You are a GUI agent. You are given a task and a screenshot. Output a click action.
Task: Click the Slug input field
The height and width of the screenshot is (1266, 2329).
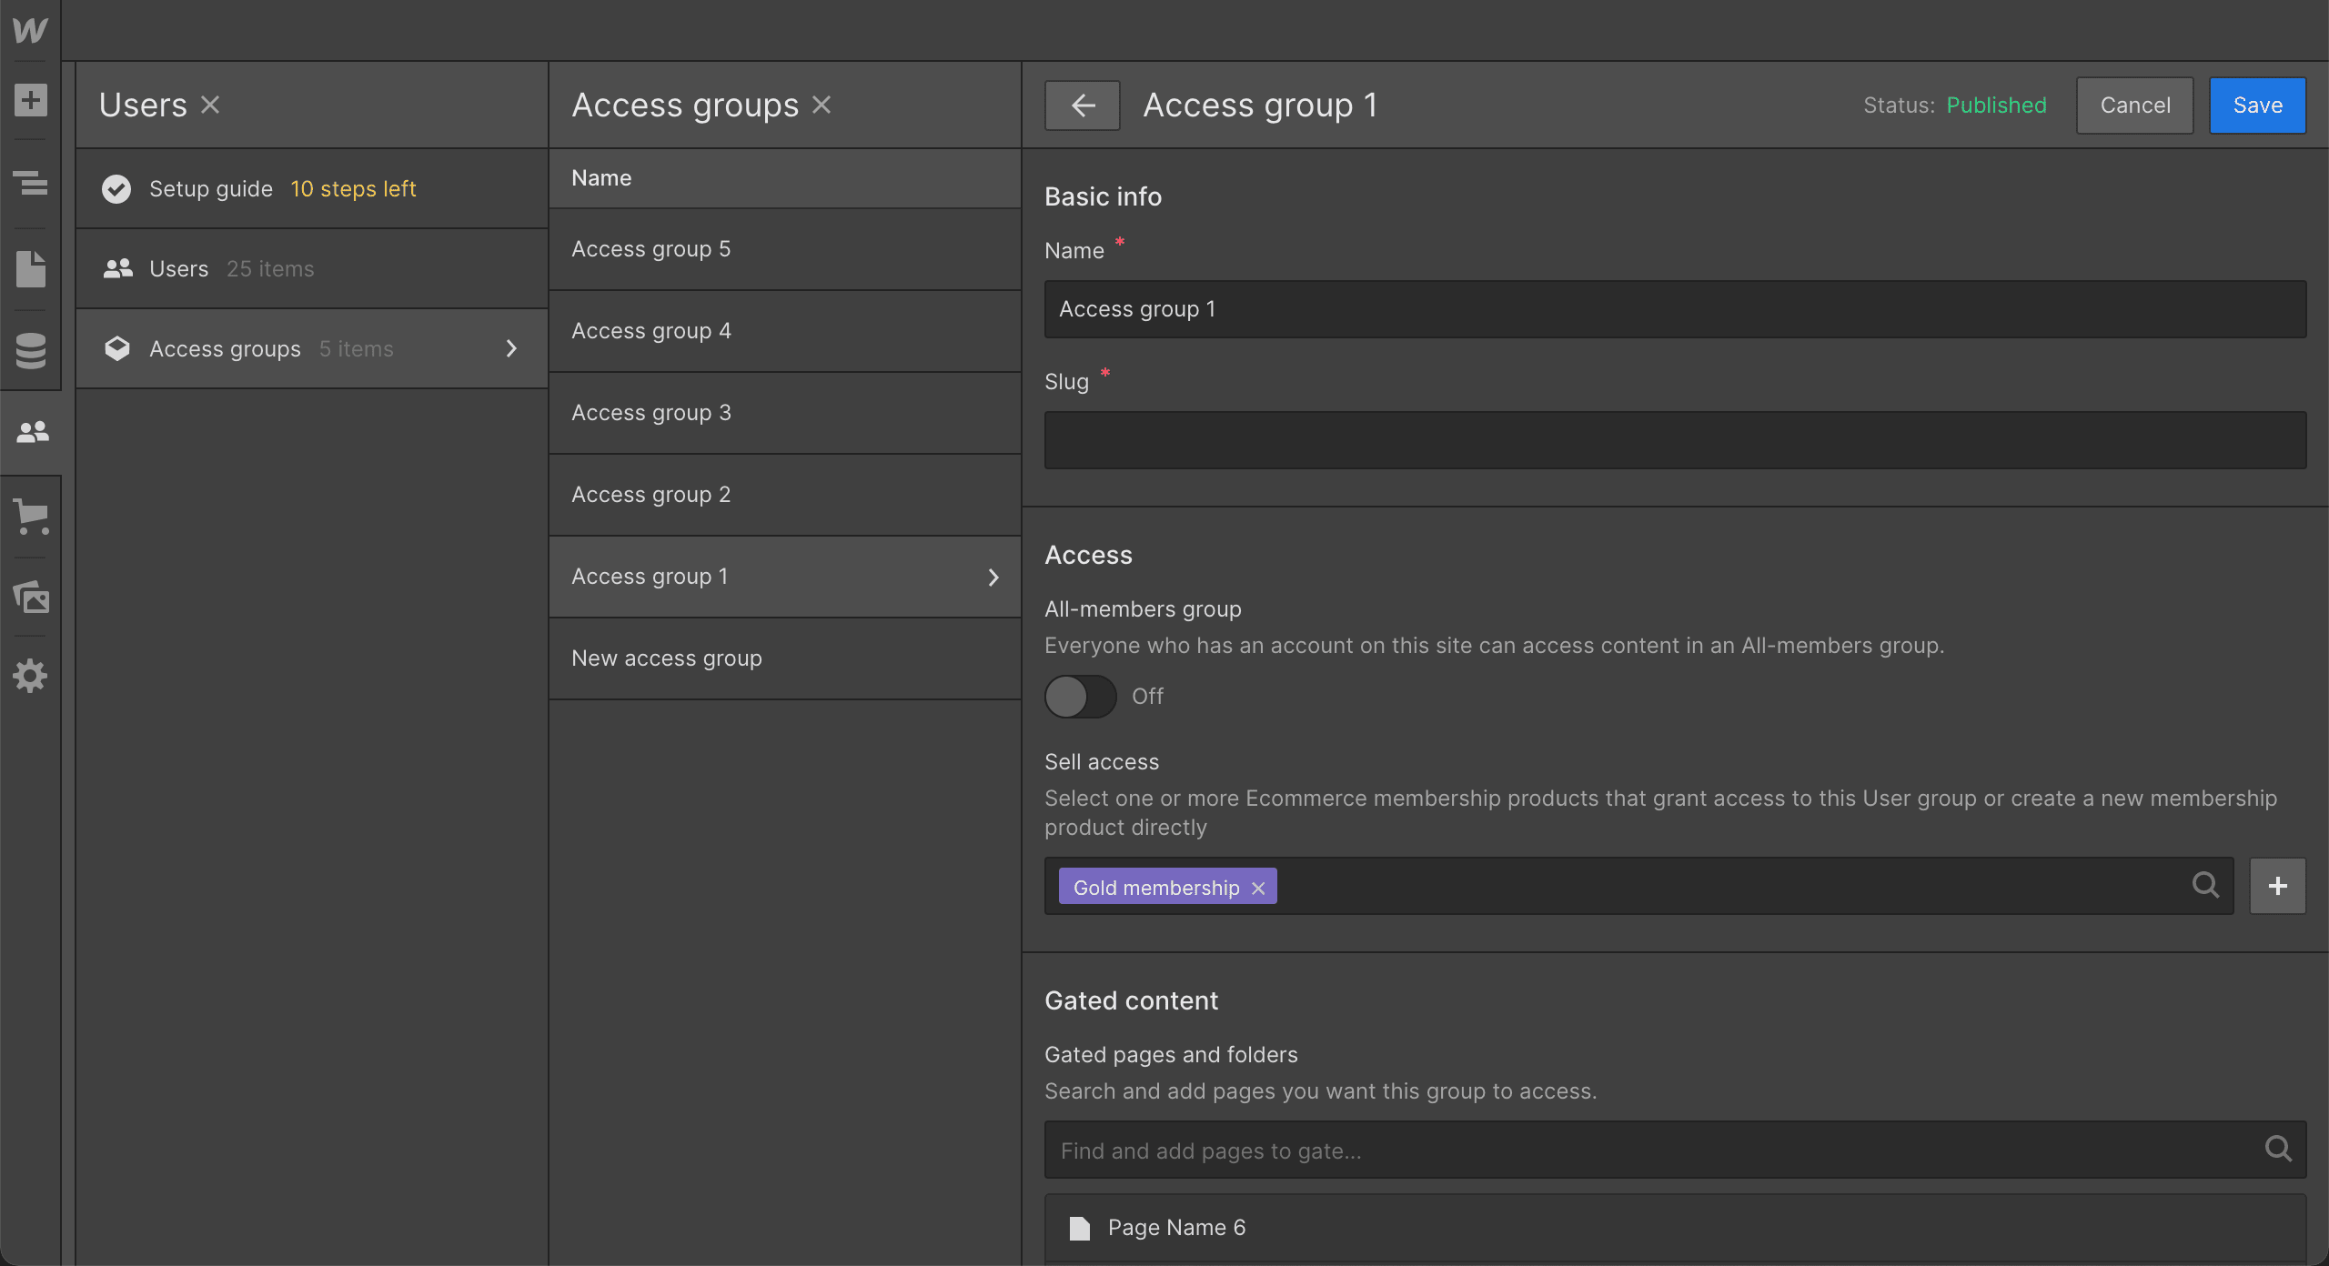(x=1675, y=440)
